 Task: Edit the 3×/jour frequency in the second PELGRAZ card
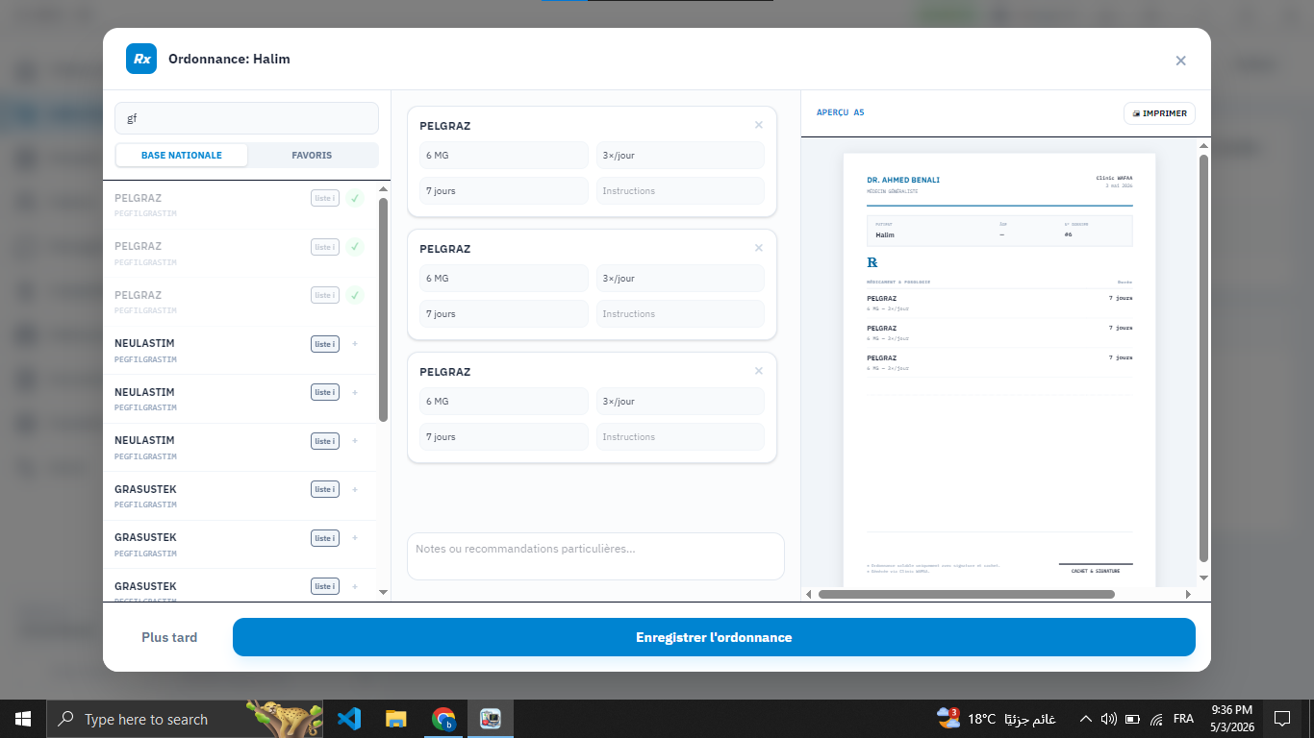pyautogui.click(x=680, y=279)
